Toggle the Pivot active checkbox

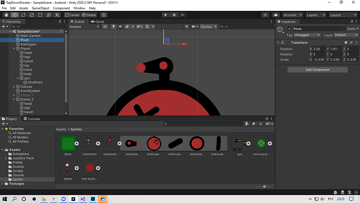289,29
